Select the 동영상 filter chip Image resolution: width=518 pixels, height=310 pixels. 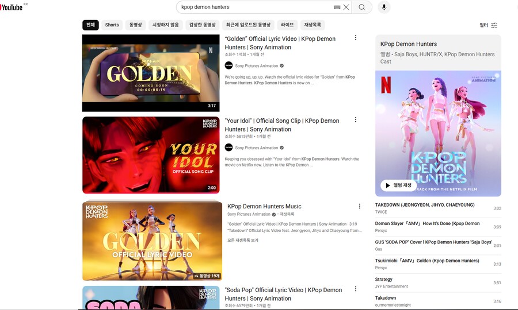click(x=135, y=25)
